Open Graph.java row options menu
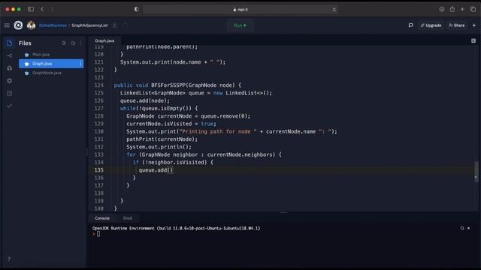This screenshot has height=270, width=481. 80,64
